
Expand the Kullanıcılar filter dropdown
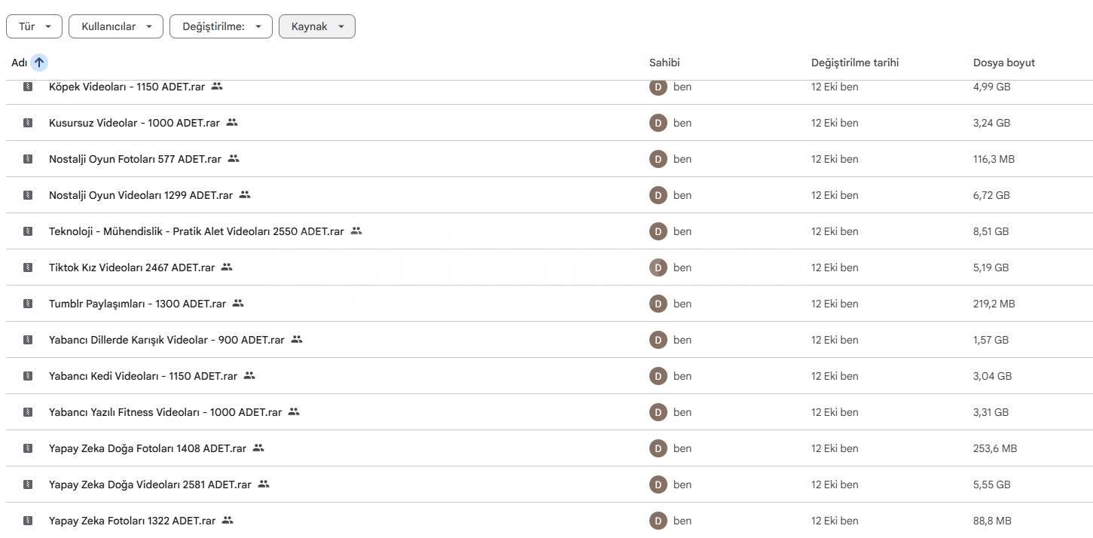[x=116, y=26]
